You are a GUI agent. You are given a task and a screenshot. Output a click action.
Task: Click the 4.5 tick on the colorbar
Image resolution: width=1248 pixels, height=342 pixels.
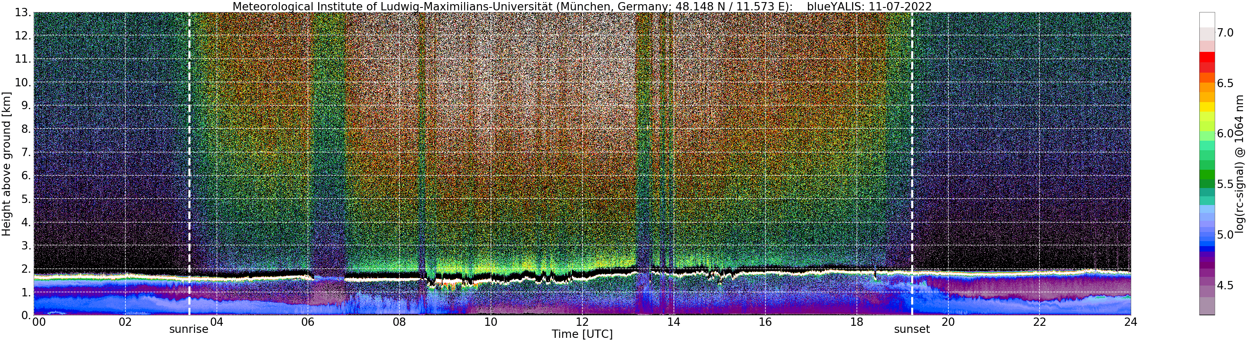(1226, 286)
